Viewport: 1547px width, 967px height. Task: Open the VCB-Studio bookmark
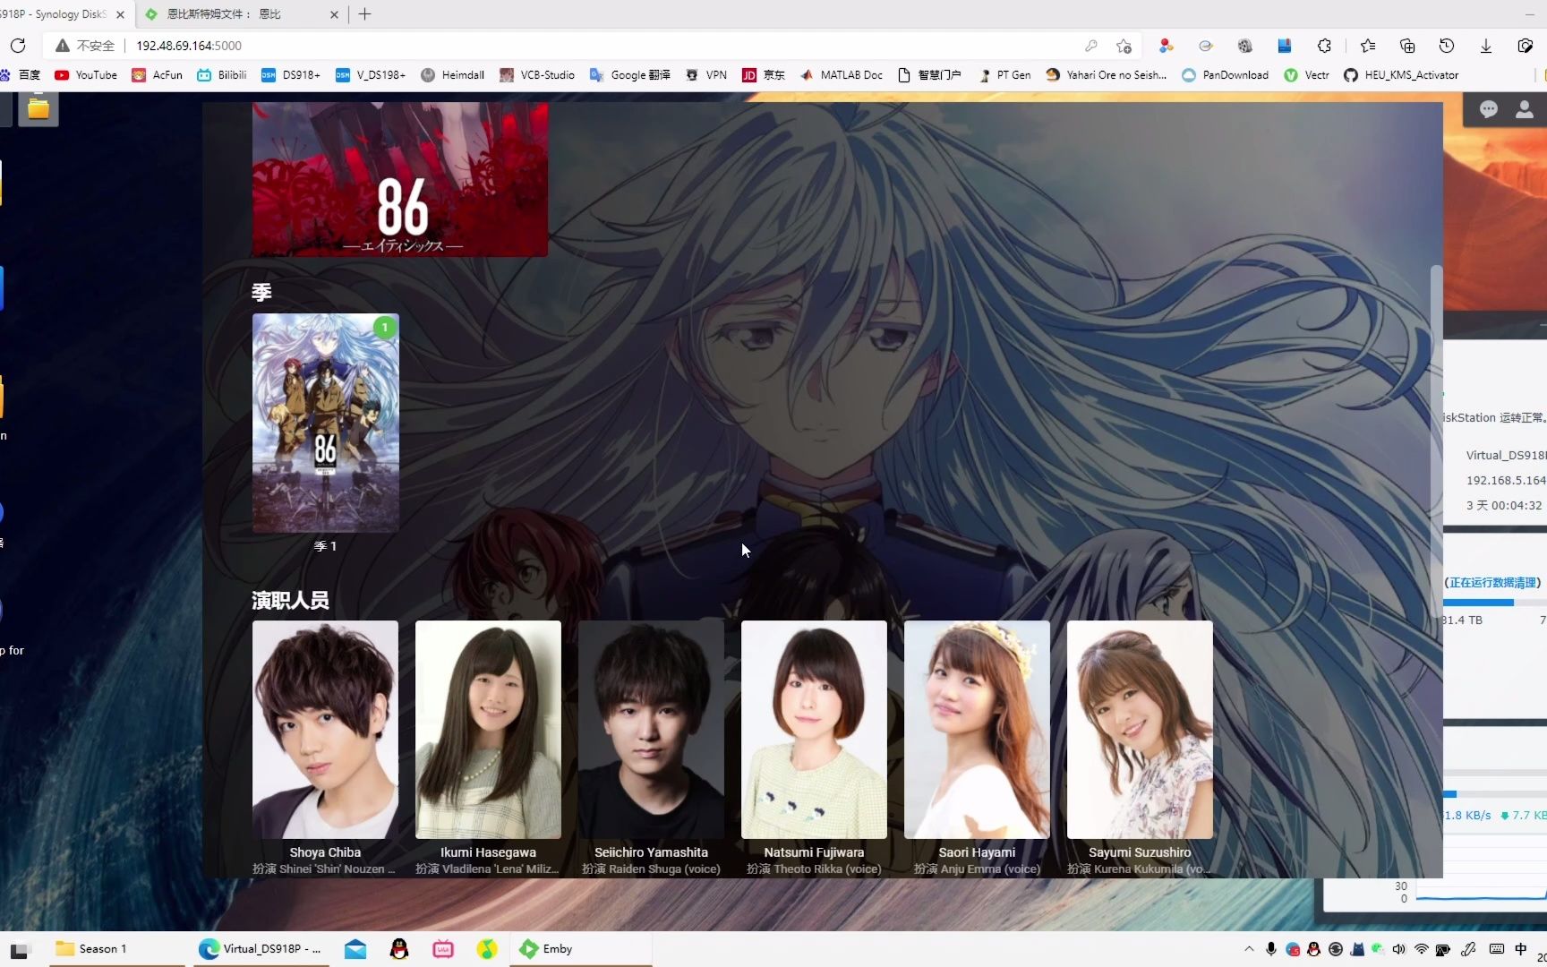point(537,75)
